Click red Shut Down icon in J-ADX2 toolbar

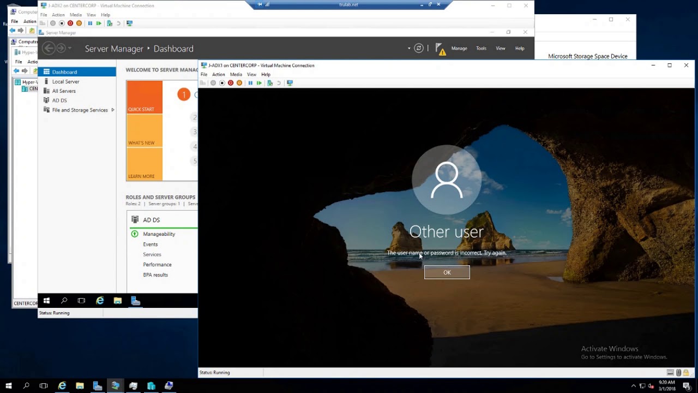(x=70, y=23)
